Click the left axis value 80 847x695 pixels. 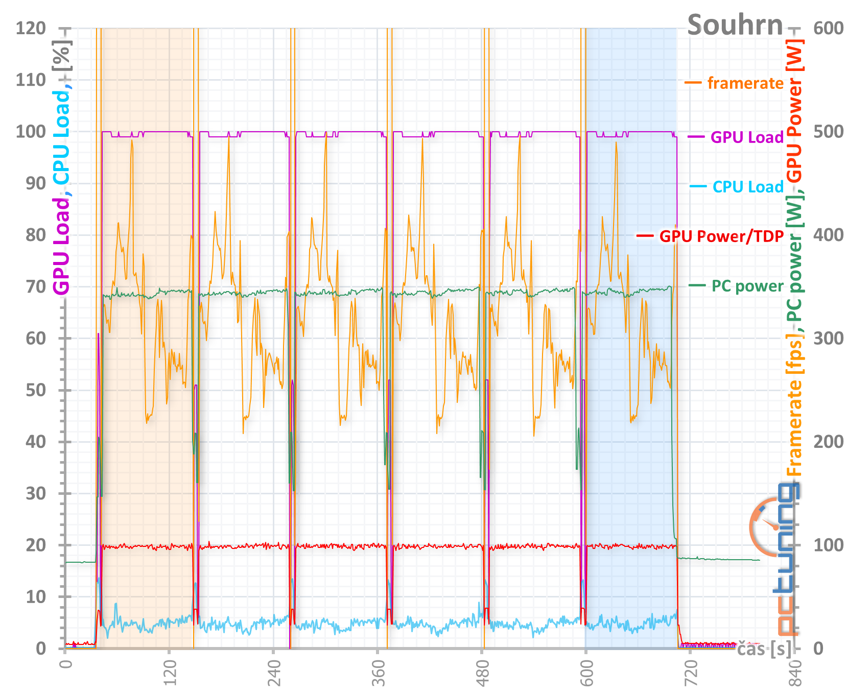click(x=36, y=235)
